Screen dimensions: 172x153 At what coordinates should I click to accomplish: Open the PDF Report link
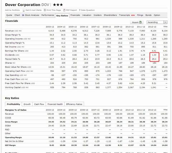pyautogui.click(x=71, y=10)
